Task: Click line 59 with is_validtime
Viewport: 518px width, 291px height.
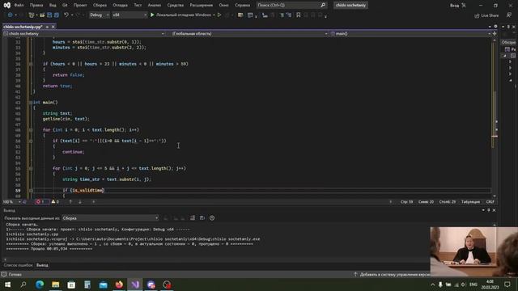Action: [x=261, y=191]
